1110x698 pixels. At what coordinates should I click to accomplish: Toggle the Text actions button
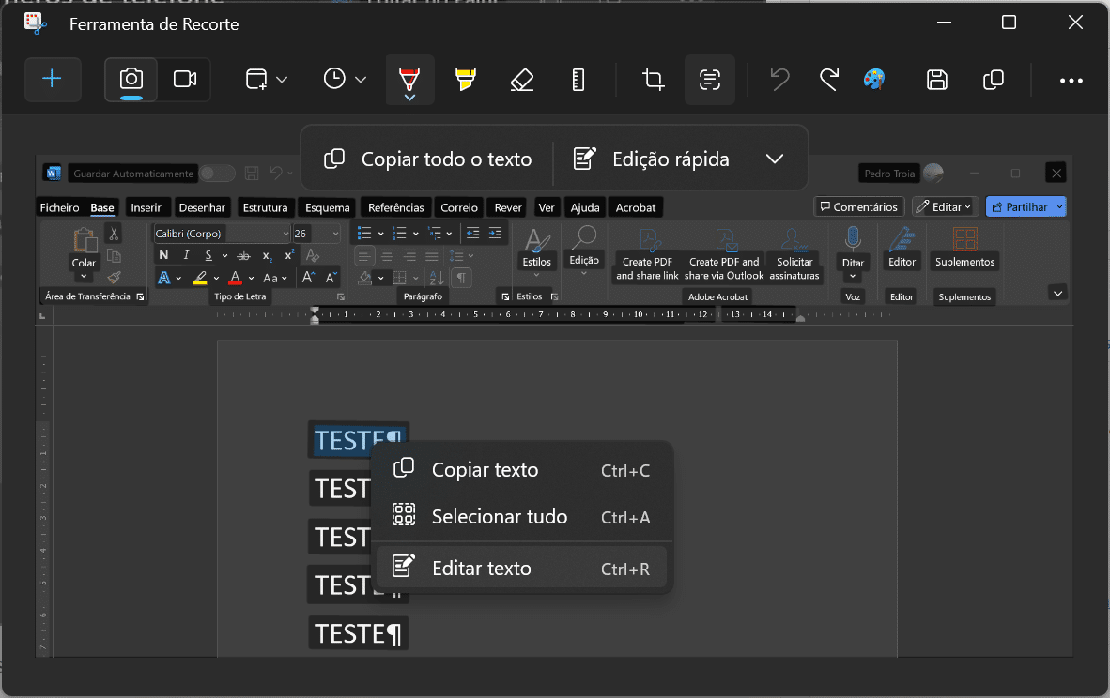pos(710,80)
